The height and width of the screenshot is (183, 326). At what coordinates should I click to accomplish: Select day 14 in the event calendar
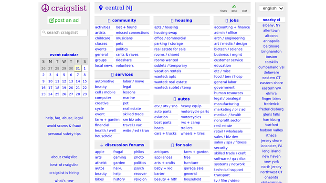pyautogui.click(x=78, y=81)
